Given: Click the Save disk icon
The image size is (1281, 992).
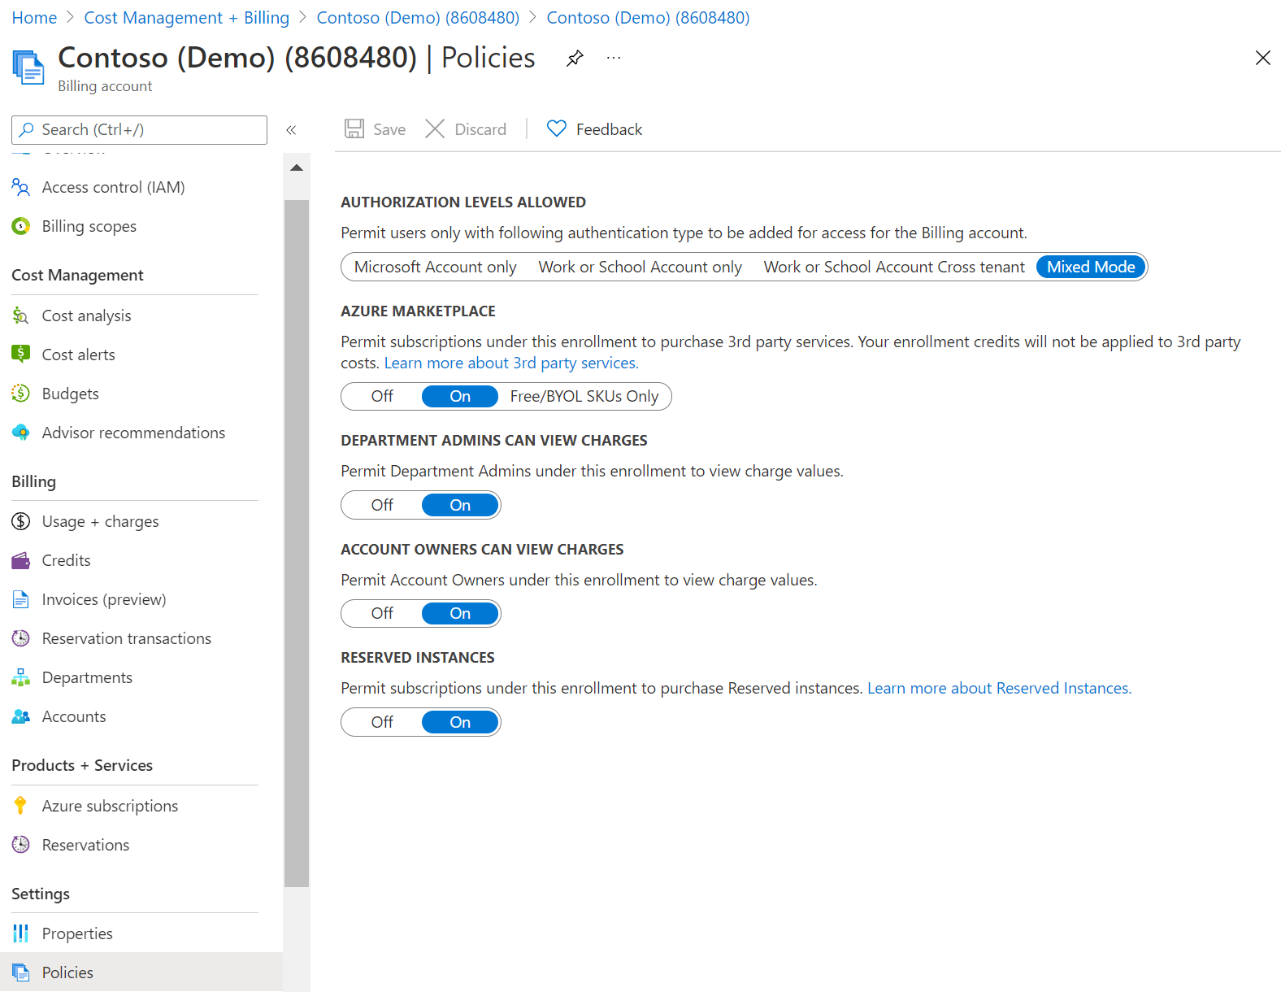Looking at the screenshot, I should coord(354,128).
